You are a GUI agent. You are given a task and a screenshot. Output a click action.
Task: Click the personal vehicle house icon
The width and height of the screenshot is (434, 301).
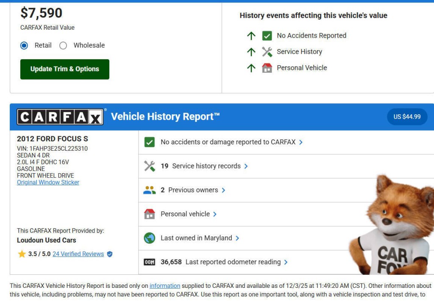(x=149, y=214)
